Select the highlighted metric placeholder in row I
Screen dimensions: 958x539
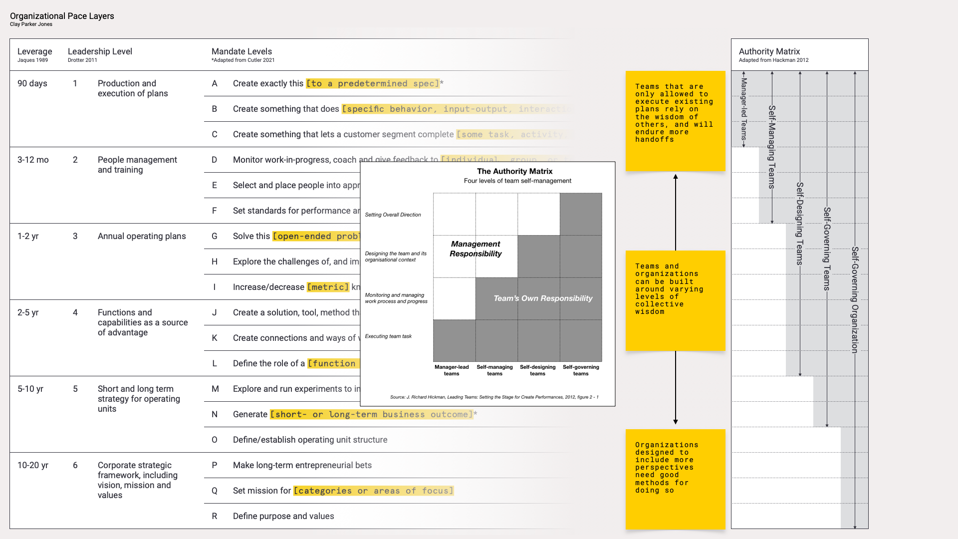point(328,287)
